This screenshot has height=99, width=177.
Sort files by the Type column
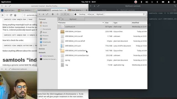point(122,23)
